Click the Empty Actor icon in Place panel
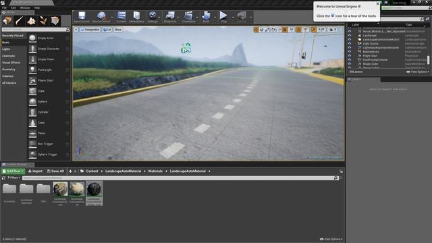 [32, 38]
